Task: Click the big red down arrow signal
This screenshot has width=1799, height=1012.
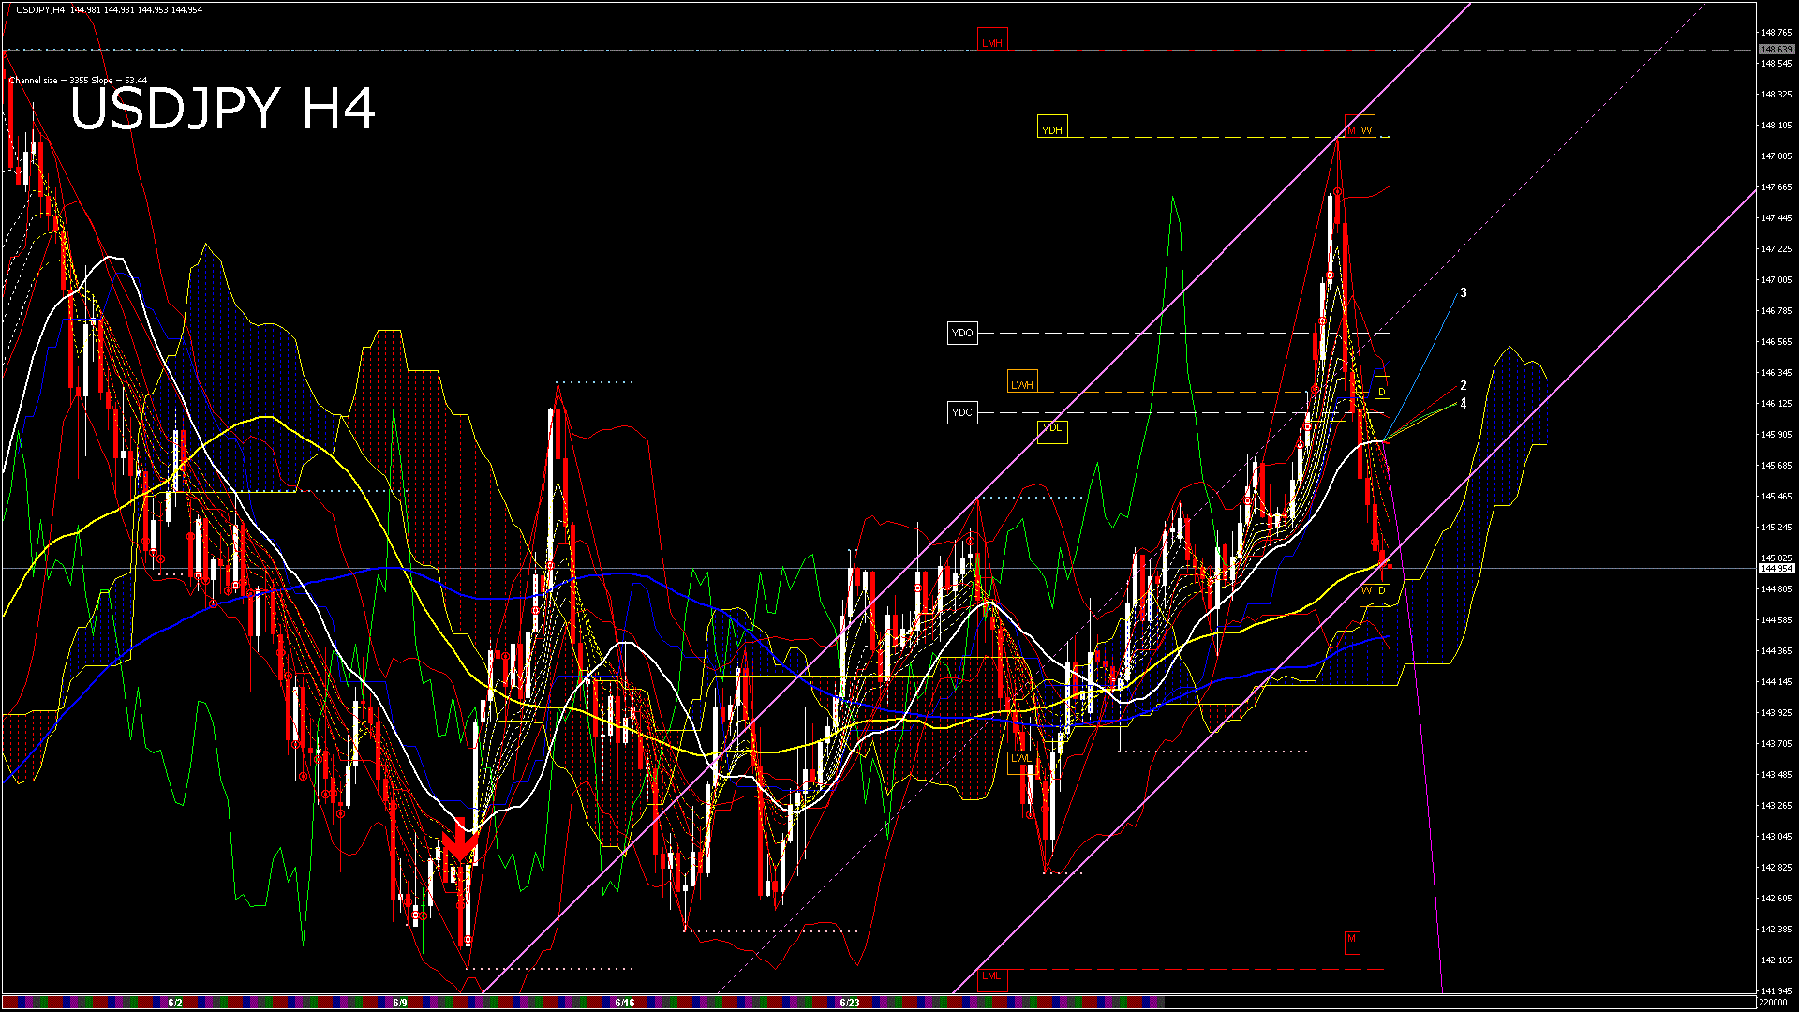Action: (x=459, y=841)
